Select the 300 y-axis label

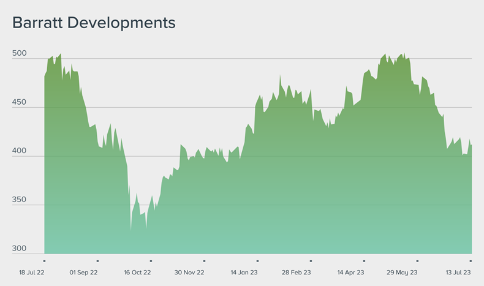point(20,249)
